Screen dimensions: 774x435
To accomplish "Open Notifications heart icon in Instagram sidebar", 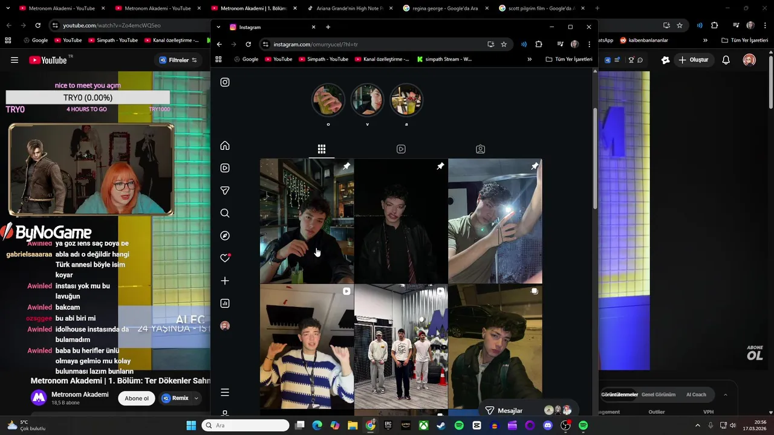I will pyautogui.click(x=225, y=258).
